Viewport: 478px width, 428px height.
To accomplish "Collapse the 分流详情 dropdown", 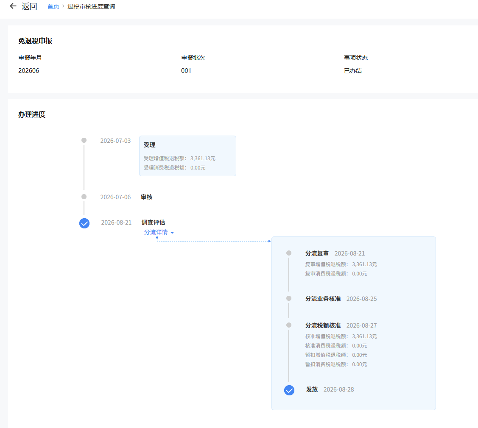I will [159, 232].
